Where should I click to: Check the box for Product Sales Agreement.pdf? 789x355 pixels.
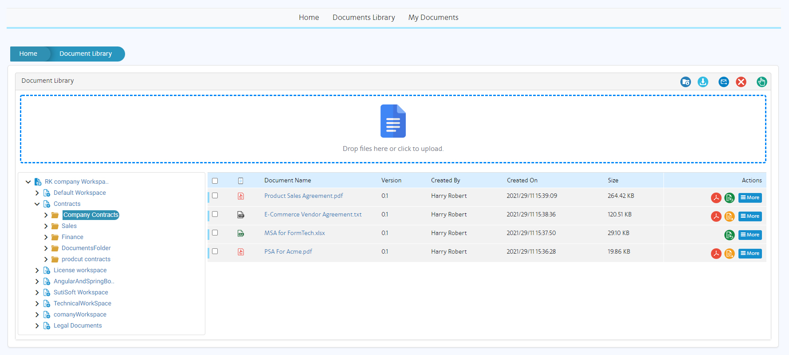pyautogui.click(x=215, y=196)
